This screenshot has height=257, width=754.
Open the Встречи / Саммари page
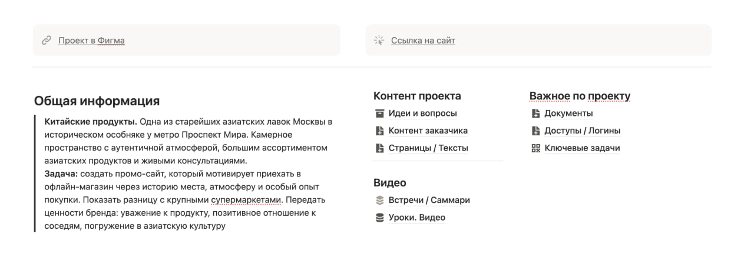[x=429, y=200]
